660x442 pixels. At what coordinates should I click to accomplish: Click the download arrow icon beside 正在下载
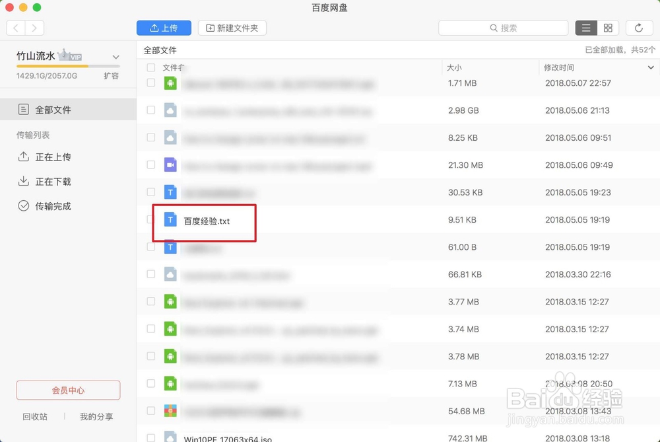pyautogui.click(x=24, y=181)
